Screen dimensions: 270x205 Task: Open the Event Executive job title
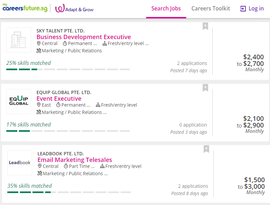pyautogui.click(x=59, y=99)
